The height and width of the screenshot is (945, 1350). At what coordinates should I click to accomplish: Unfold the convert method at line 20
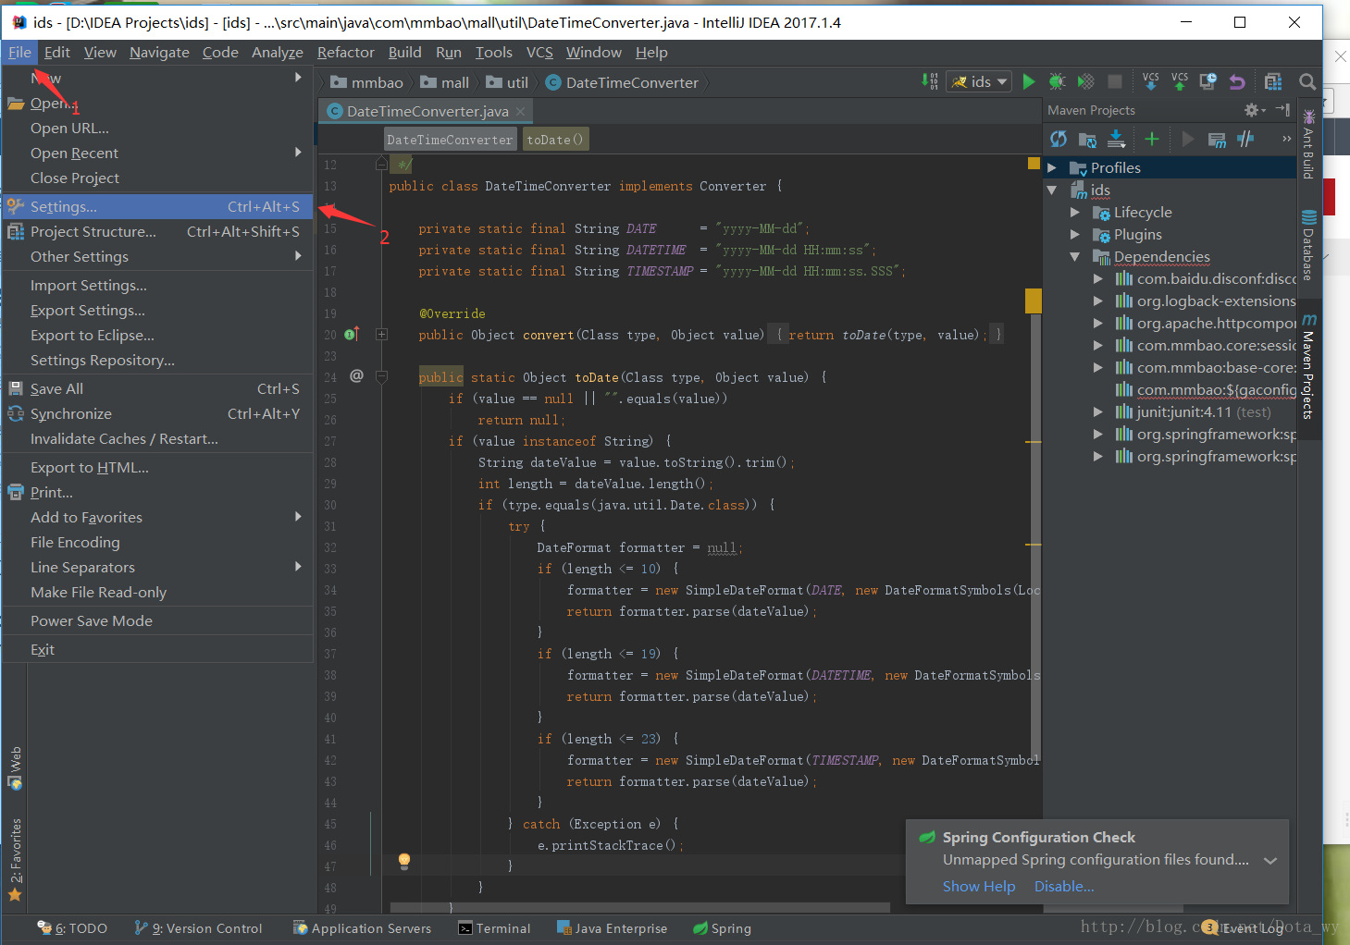[x=381, y=334]
